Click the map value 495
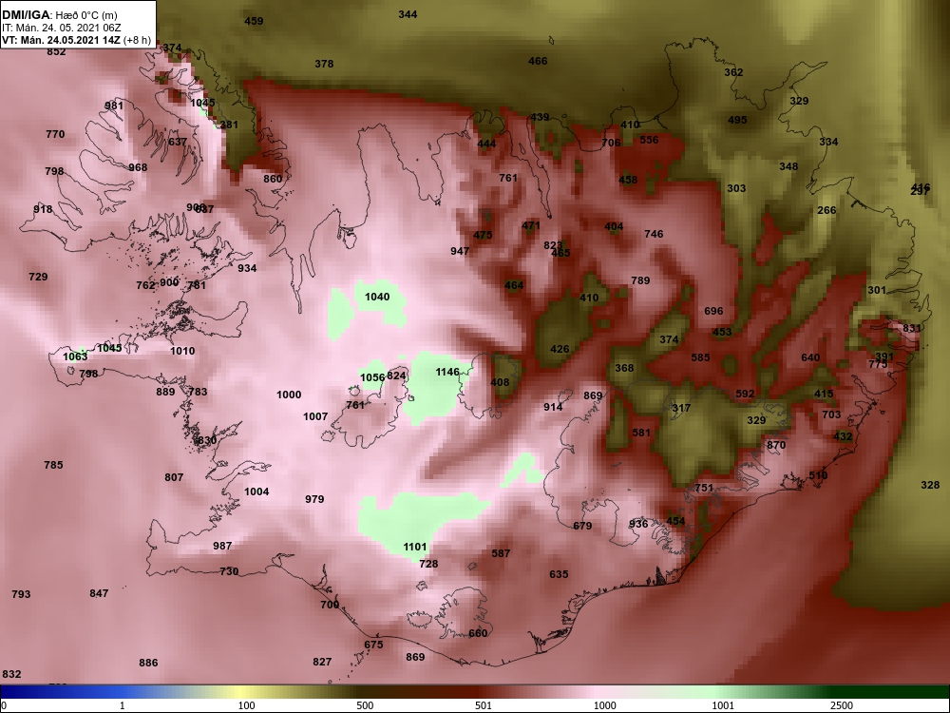 pyautogui.click(x=737, y=120)
